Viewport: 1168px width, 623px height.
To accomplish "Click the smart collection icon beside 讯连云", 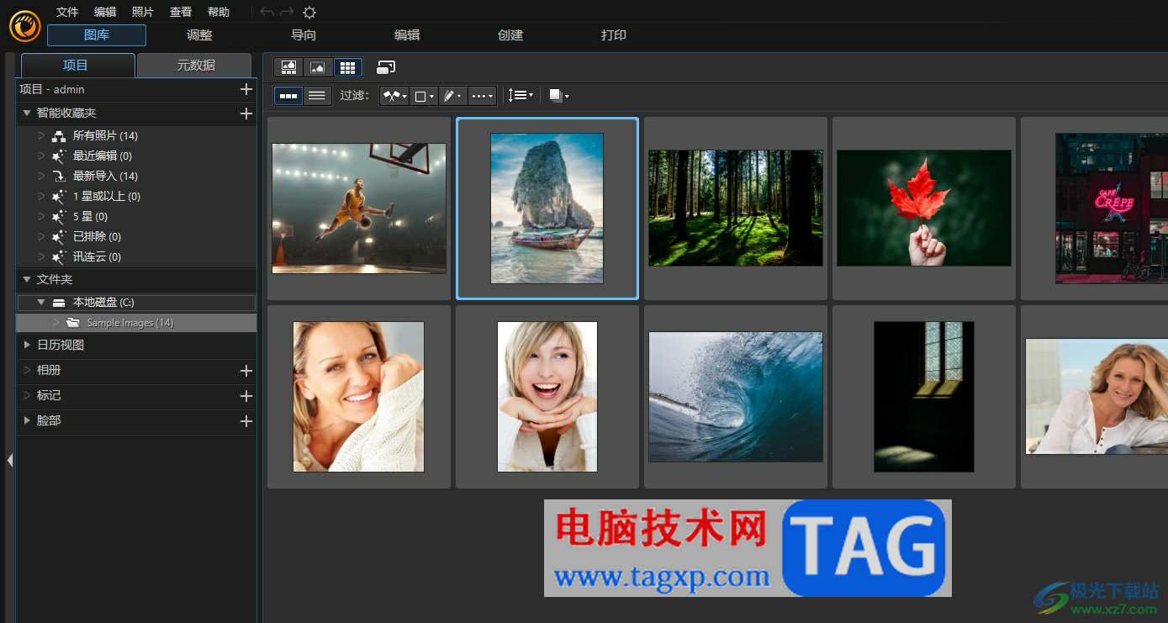I will [59, 256].
